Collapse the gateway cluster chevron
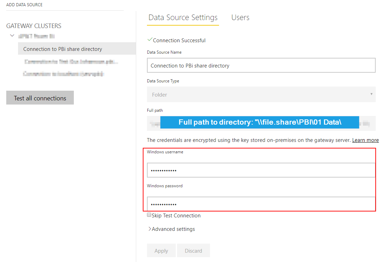 [x=12, y=36]
